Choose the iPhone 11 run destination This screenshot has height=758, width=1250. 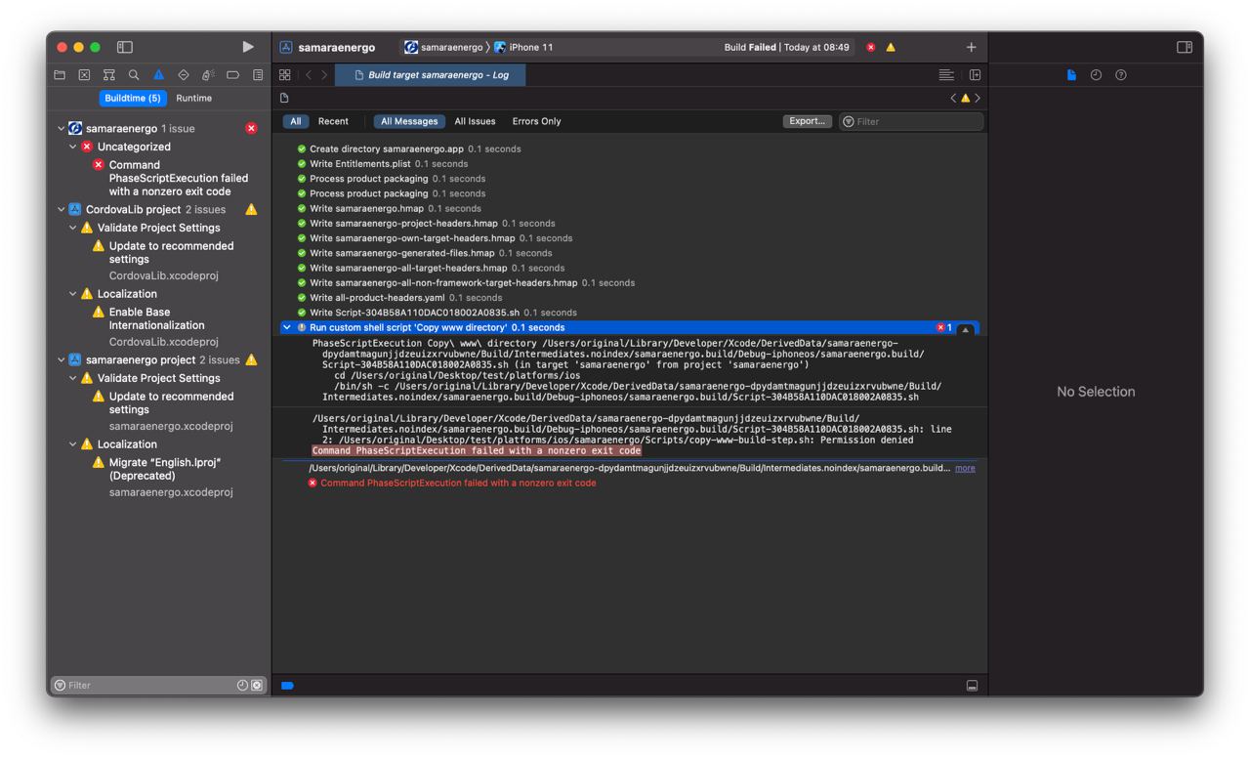pyautogui.click(x=523, y=47)
